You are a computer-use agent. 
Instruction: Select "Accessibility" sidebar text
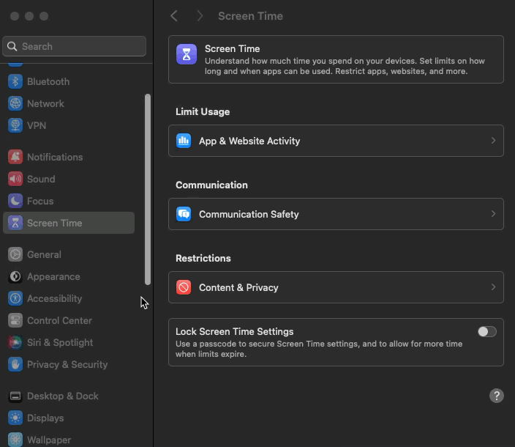[x=55, y=298]
